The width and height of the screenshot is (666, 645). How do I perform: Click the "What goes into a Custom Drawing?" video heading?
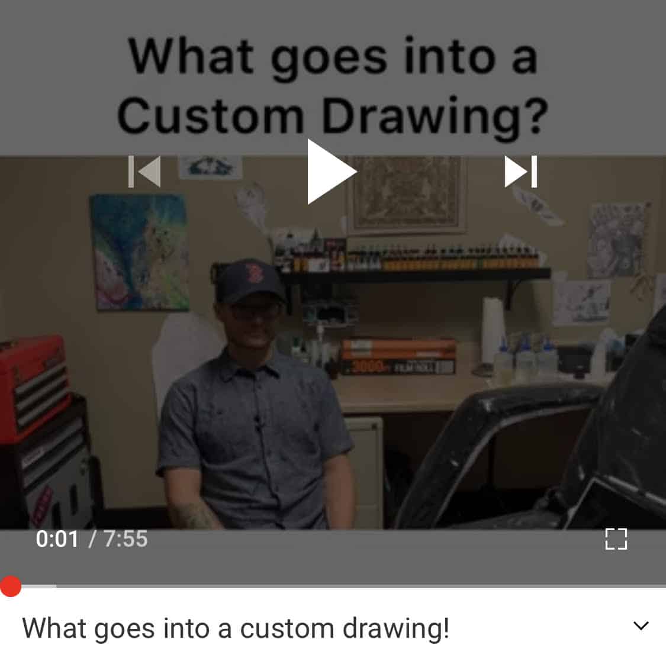coord(333,86)
